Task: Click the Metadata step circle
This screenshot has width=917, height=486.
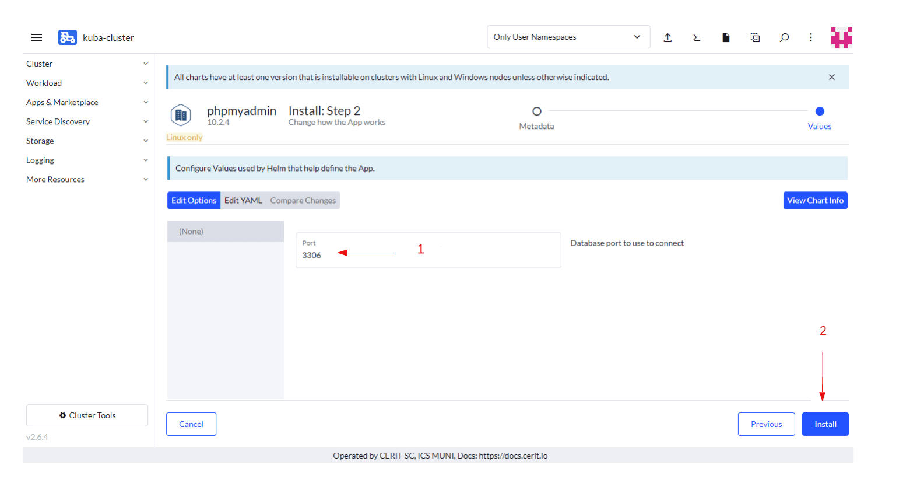Action: 536,111
